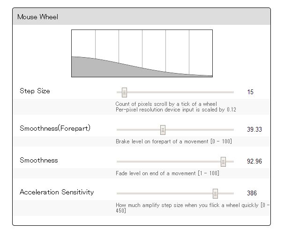Click the Acceleration Sensitivity label
This screenshot has width=284, height=230.
[x=57, y=192]
